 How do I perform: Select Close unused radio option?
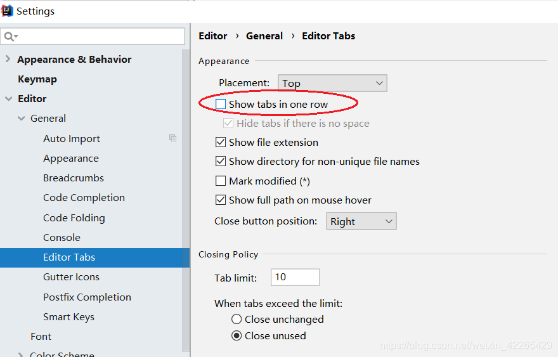(237, 335)
